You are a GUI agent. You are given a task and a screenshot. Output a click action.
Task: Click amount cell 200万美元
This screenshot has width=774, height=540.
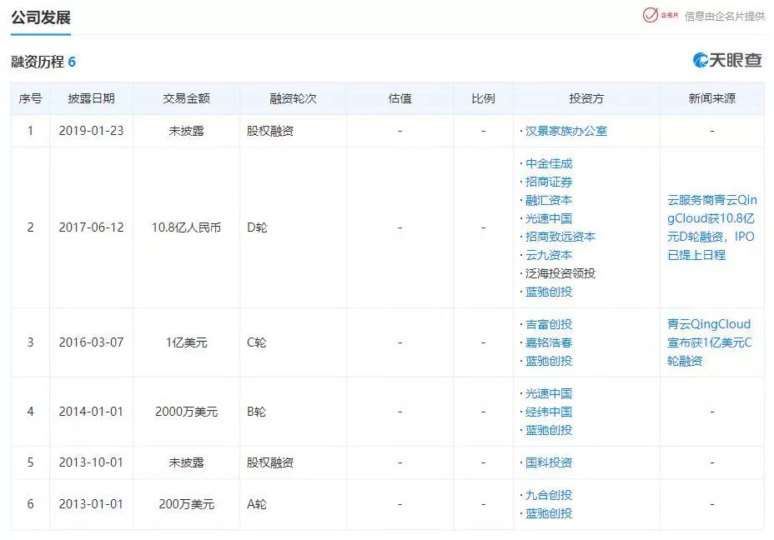[x=187, y=504]
